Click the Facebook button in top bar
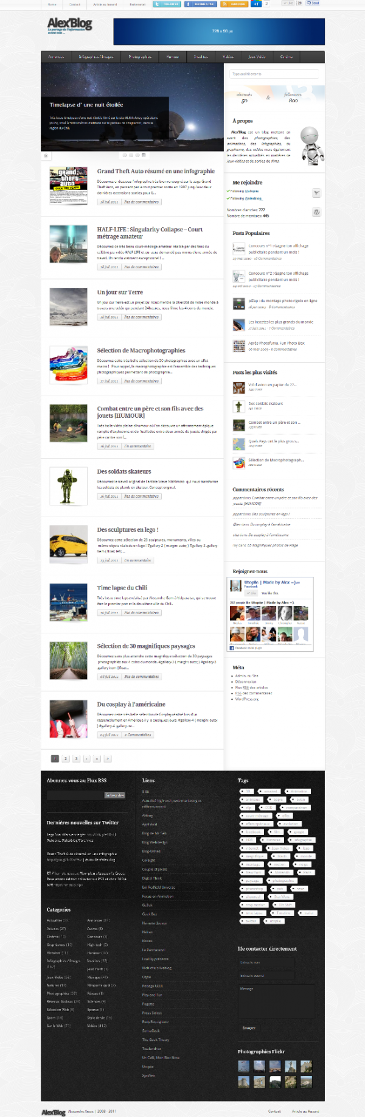This screenshot has height=1117, width=365. point(200,4)
